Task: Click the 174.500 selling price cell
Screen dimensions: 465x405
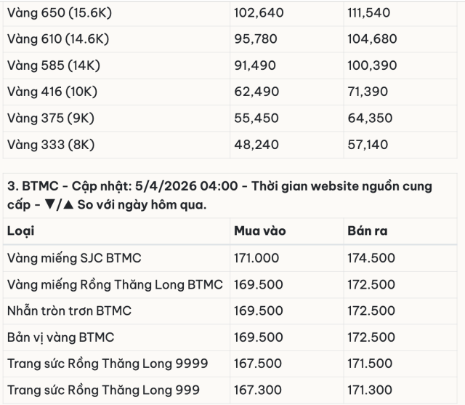Action: pyautogui.click(x=371, y=257)
